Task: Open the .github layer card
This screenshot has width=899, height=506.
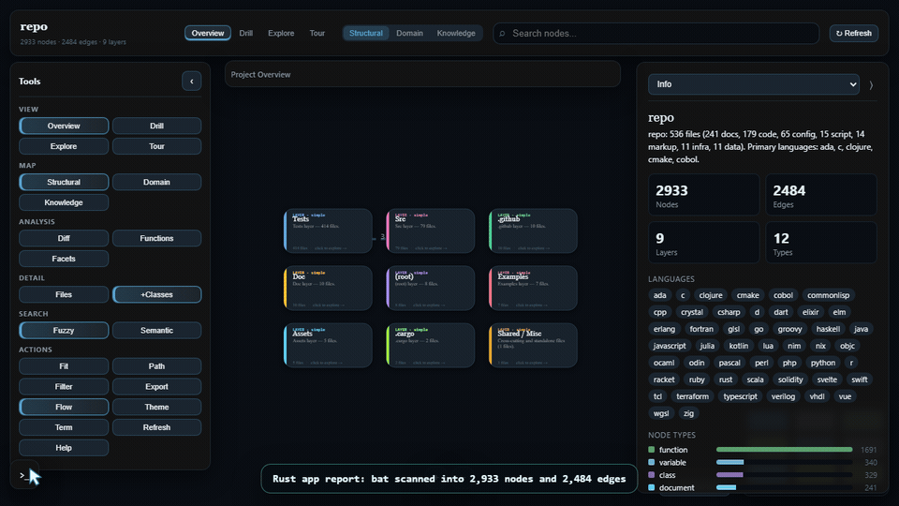Action: [533, 231]
